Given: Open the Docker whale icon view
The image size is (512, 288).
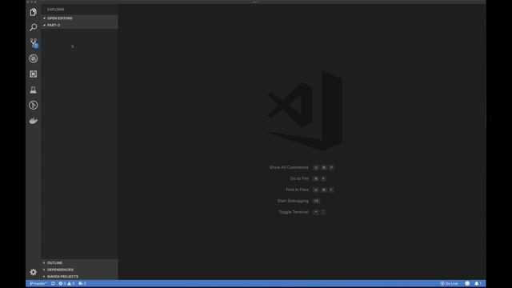Looking at the screenshot, I should point(34,121).
